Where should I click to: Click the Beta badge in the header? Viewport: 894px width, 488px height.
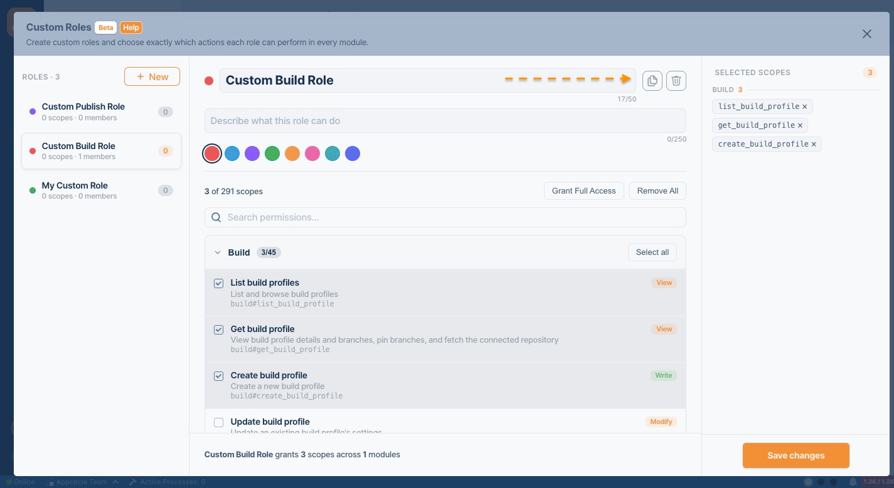106,28
